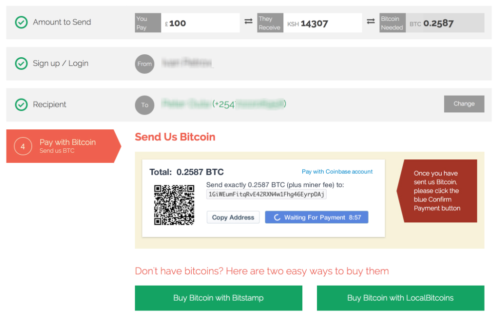Viewport: 498px width, 317px height.
Task: Click the swap arrows between Pay and Receive
Action: [x=249, y=21]
